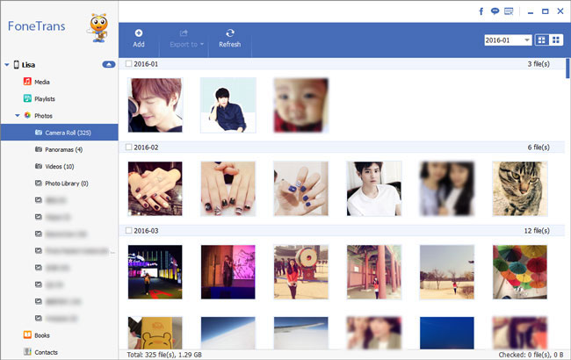Select the solid dark blue photo
The image size is (571, 360).
(447, 333)
